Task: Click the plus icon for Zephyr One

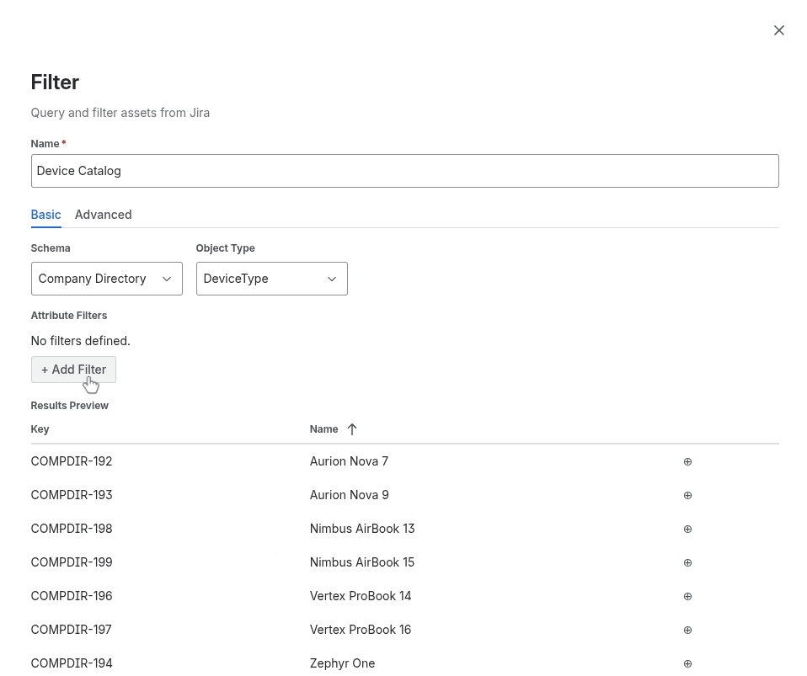Action: coord(687,663)
